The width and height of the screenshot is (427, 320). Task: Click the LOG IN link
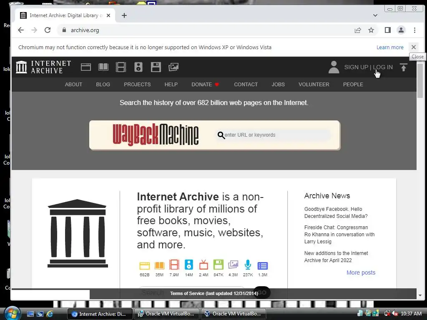pos(383,67)
